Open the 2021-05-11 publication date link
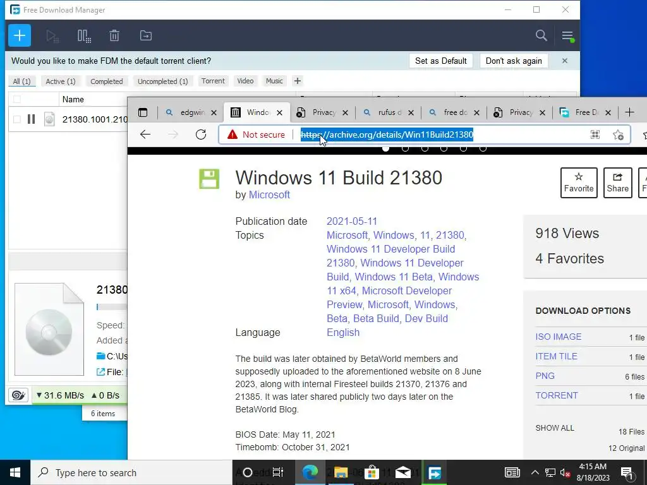Image resolution: width=647 pixels, height=485 pixels. tap(351, 221)
